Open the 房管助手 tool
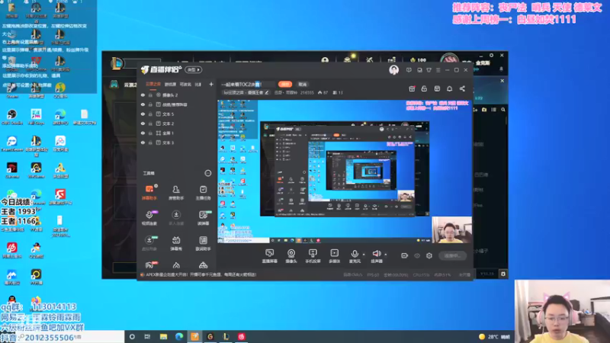The height and width of the screenshot is (343, 610). [176, 193]
